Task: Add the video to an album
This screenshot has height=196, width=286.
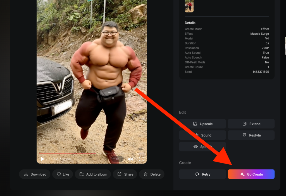Action: (93, 174)
